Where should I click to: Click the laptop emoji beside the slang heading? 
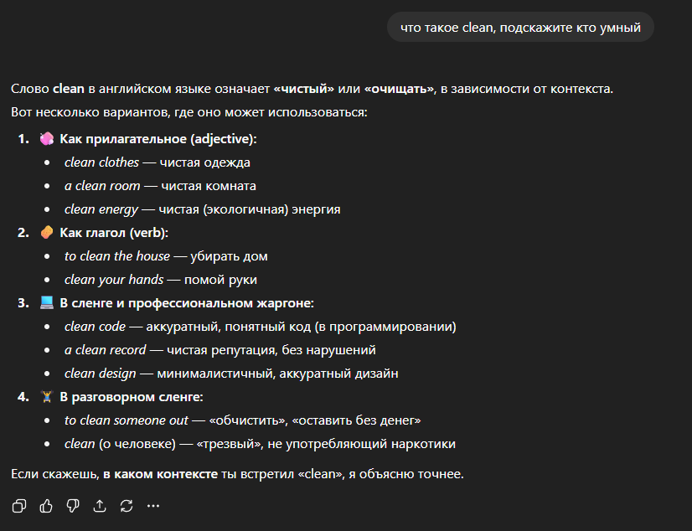pyautogui.click(x=47, y=302)
